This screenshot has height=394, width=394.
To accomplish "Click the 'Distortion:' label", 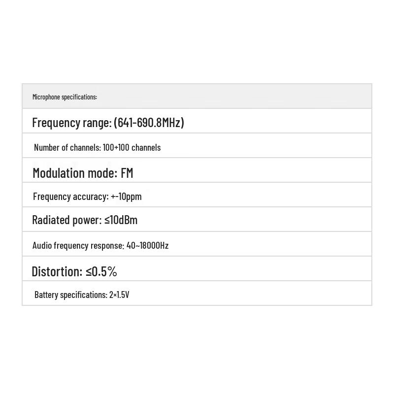I will point(57,271).
